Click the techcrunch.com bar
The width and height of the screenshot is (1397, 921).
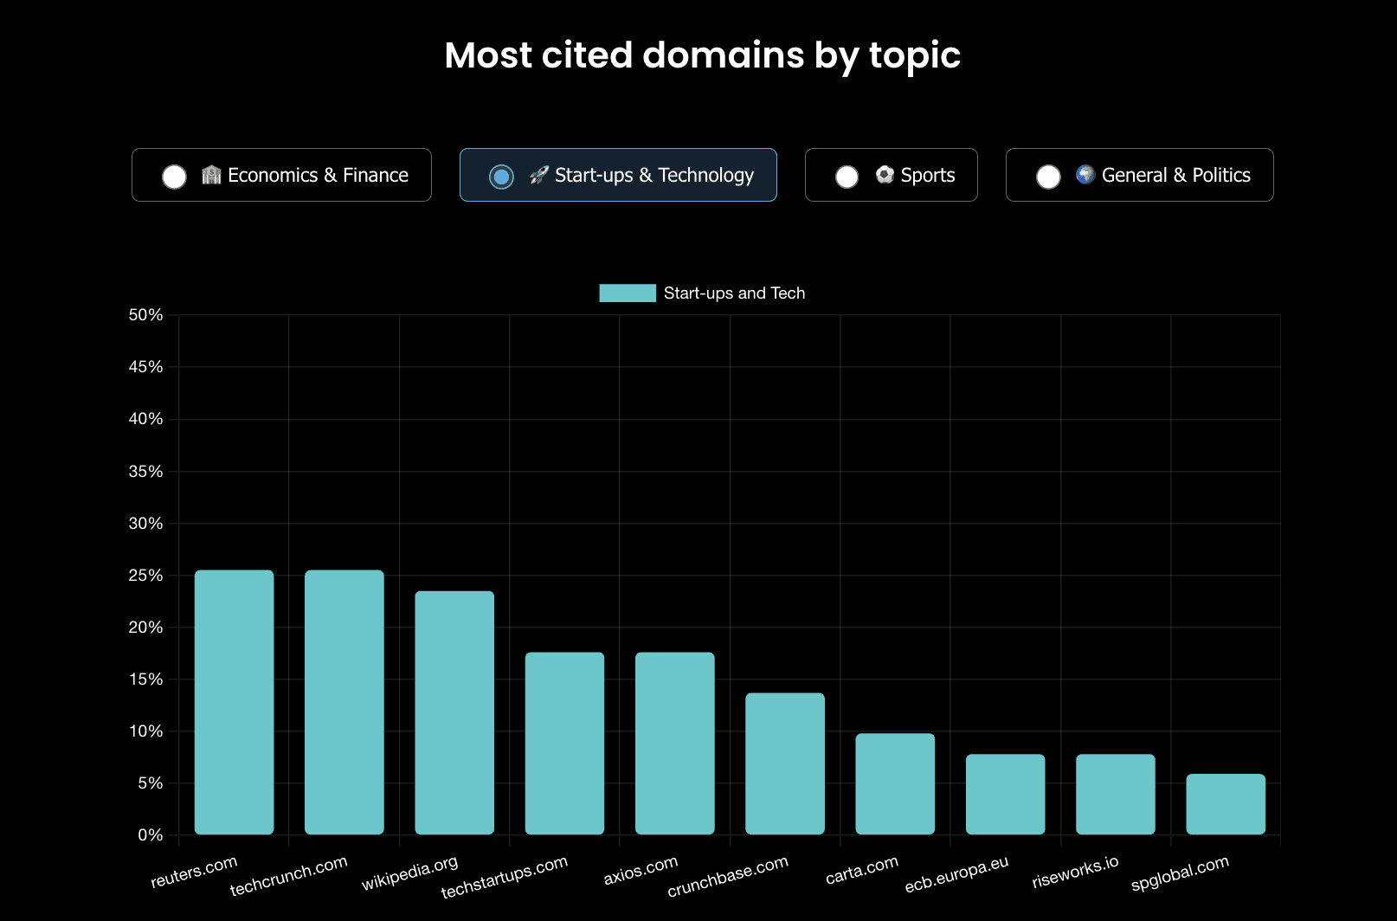[x=344, y=702]
